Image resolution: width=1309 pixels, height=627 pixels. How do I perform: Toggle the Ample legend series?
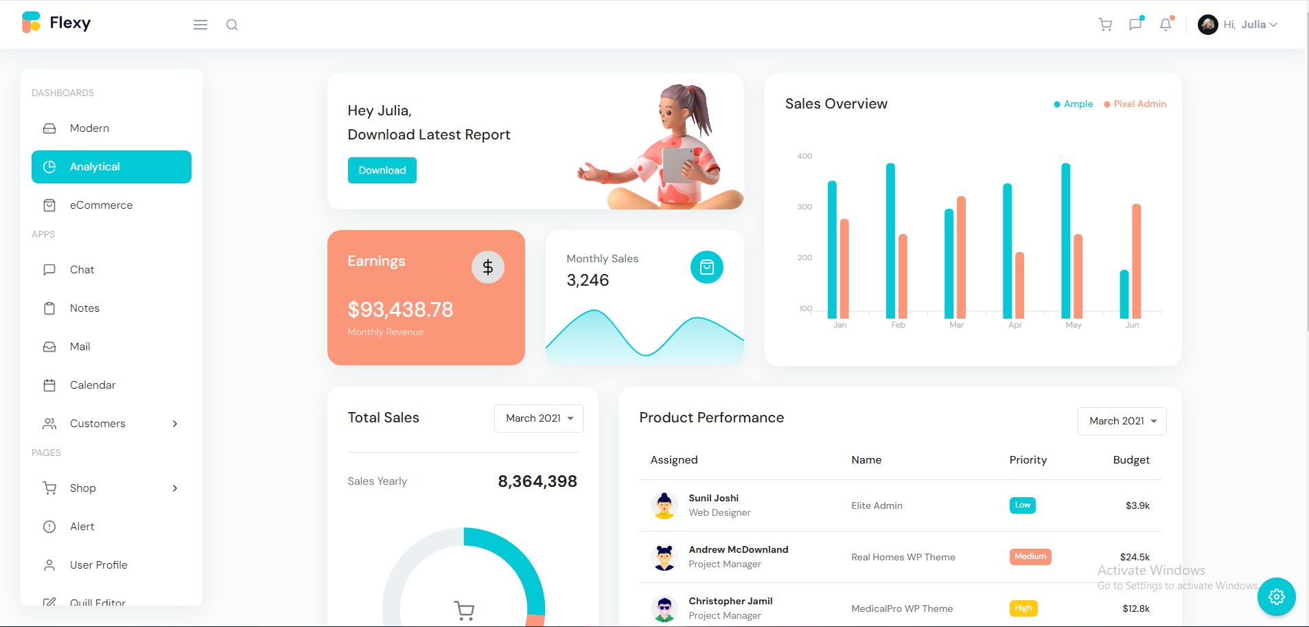[1074, 104]
